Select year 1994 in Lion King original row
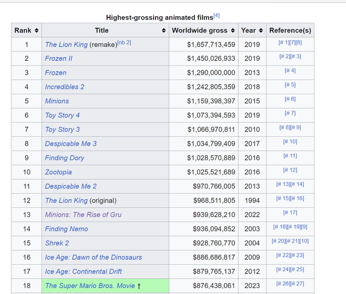The width and height of the screenshot is (346, 294). 252,200
